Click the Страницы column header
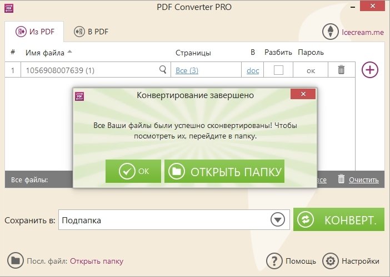This screenshot has width=390, height=277. (193, 53)
